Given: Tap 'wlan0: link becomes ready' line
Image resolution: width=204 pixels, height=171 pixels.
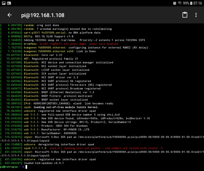Looking at the screenshot, I should pos(57,104).
